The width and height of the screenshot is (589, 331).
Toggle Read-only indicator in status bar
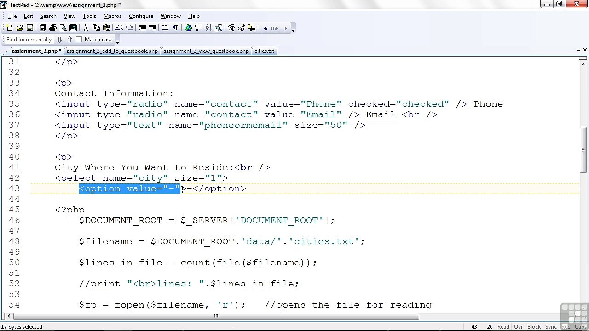click(x=503, y=327)
